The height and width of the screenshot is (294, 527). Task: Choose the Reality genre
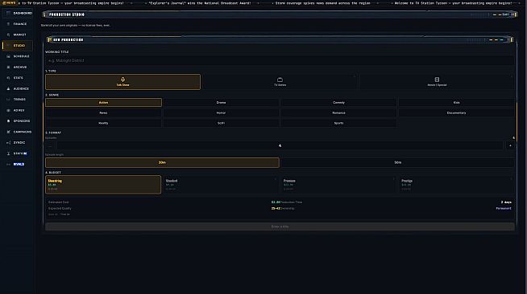(103, 123)
